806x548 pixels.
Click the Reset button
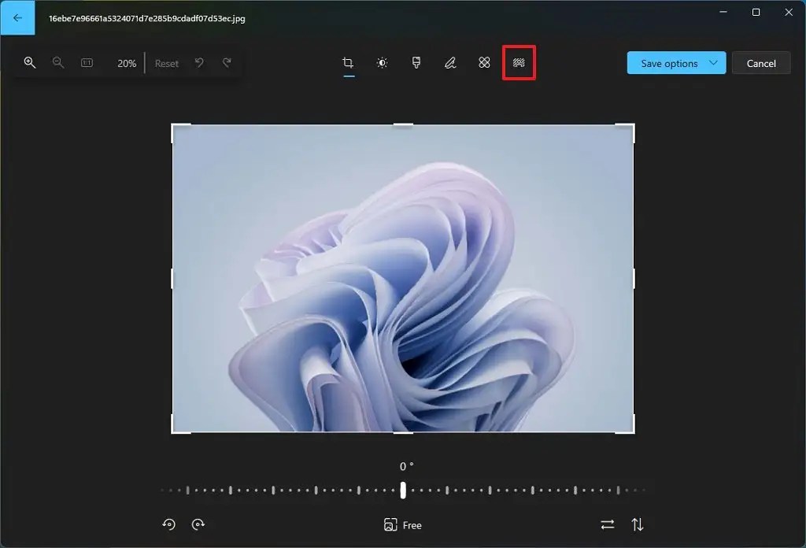(x=166, y=63)
